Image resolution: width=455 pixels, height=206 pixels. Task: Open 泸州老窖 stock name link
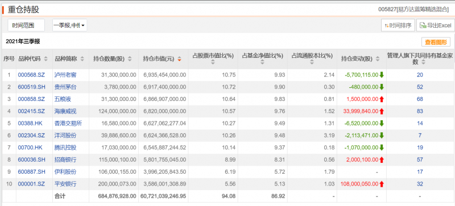(65, 75)
